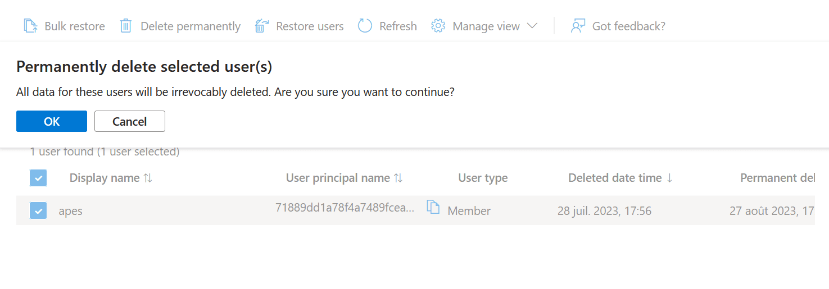Click the Got feedback person icon
The width and height of the screenshot is (829, 289).
578,26
